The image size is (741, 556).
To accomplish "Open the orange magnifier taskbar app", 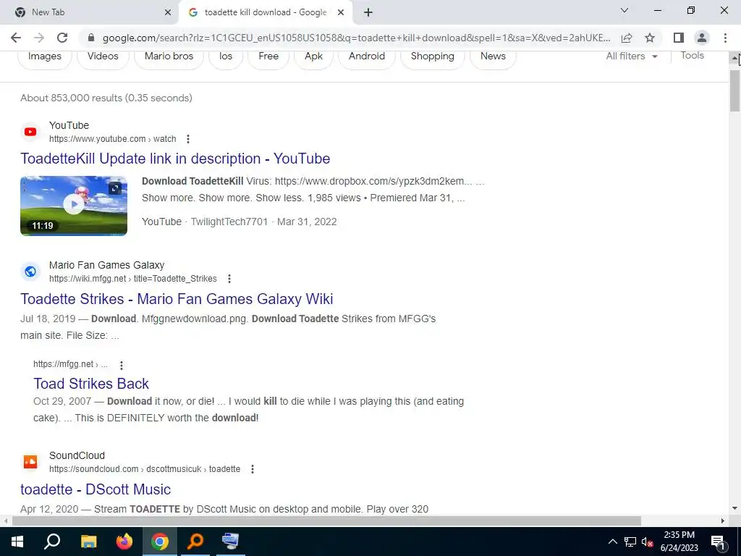I will pyautogui.click(x=195, y=542).
